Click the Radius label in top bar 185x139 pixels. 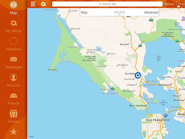169,4
